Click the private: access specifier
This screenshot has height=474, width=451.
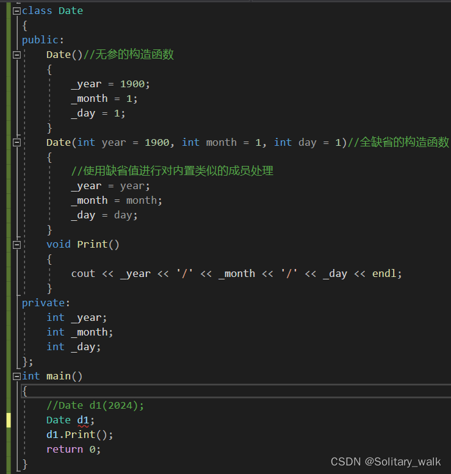pyautogui.click(x=46, y=303)
